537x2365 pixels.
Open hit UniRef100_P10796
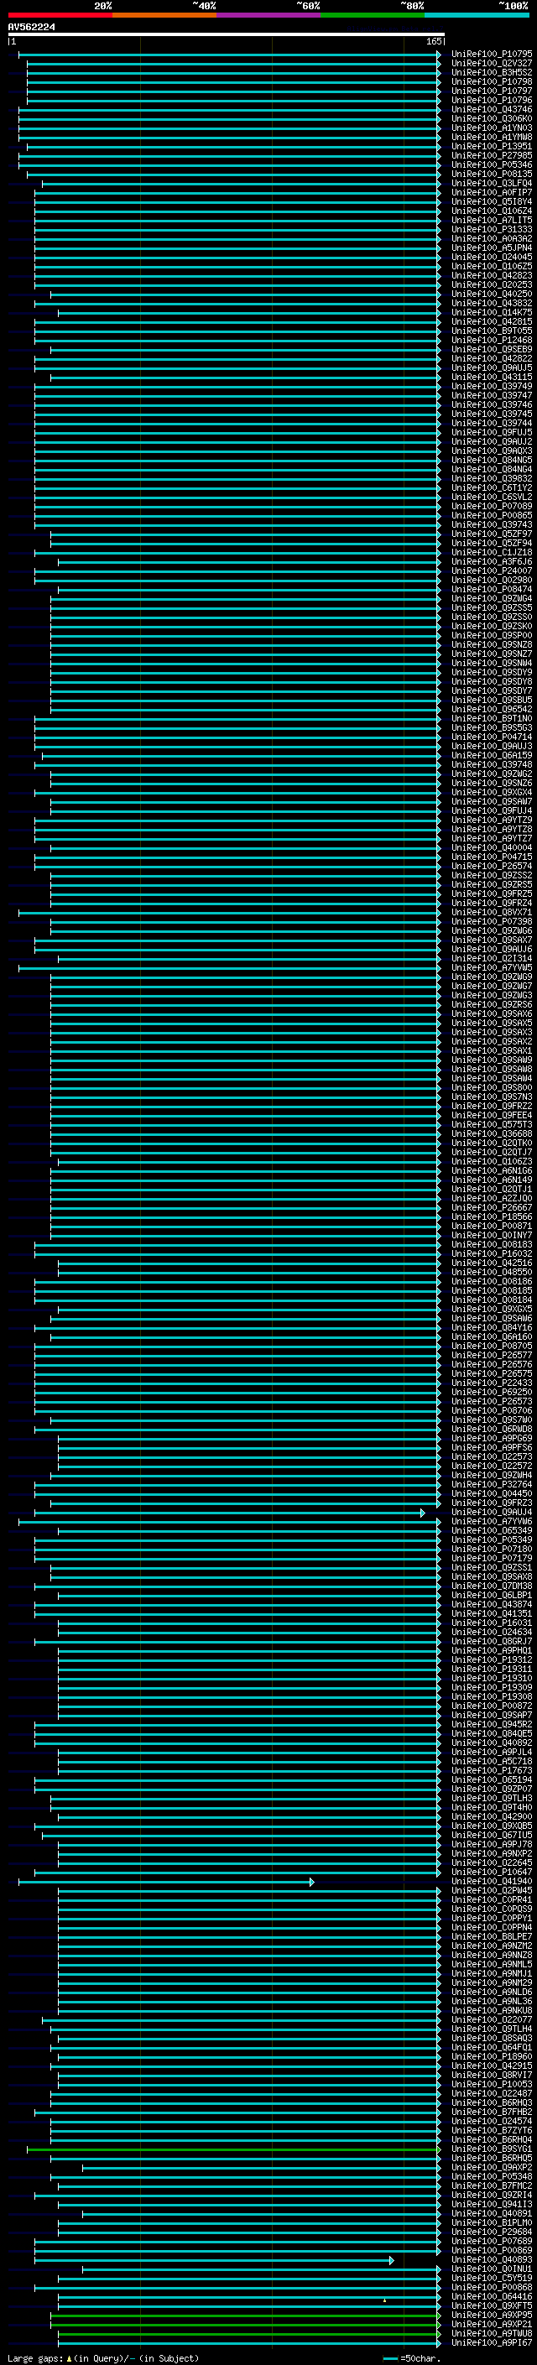[491, 100]
